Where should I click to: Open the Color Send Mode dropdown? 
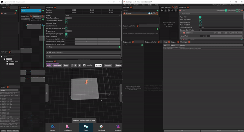coord(221,27)
